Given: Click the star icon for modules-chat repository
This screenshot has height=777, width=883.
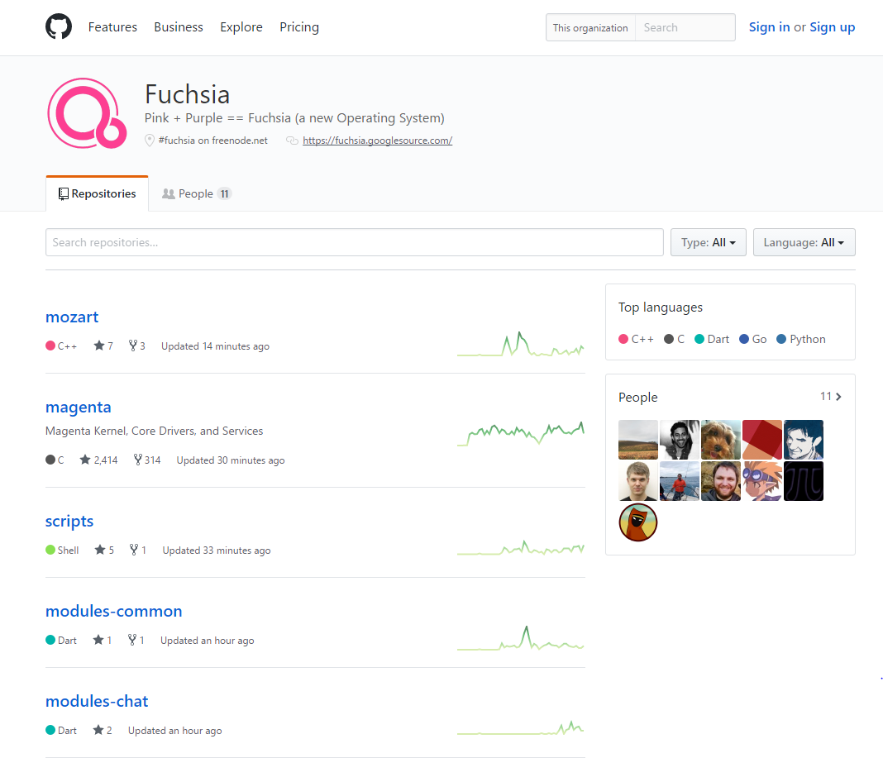Looking at the screenshot, I should click(x=98, y=730).
